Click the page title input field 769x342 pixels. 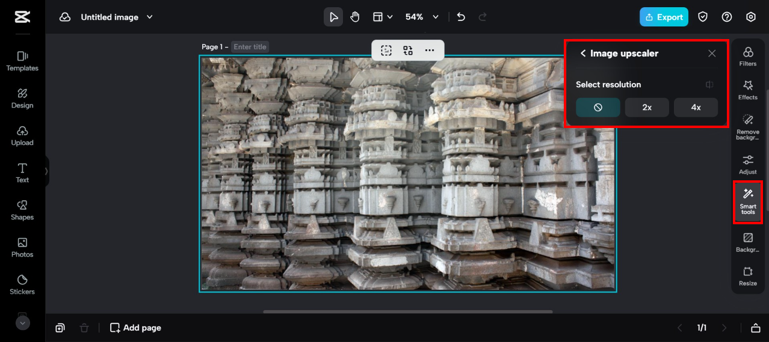pyautogui.click(x=250, y=47)
